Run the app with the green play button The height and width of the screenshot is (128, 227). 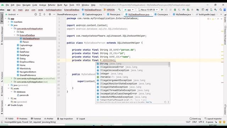[162, 10]
